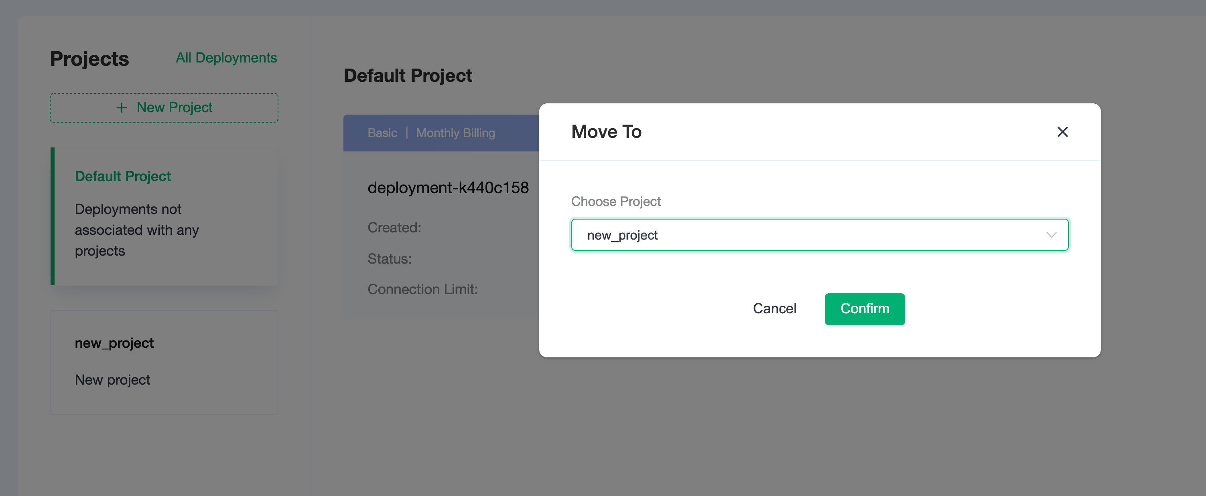The image size is (1206, 496).
Task: Click the Status label on deployment card
Action: coord(389,258)
